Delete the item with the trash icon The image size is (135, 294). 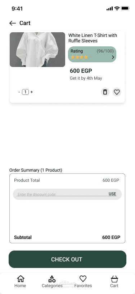[105, 92]
